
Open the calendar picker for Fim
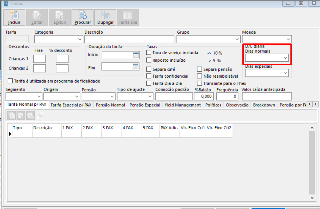(136, 66)
